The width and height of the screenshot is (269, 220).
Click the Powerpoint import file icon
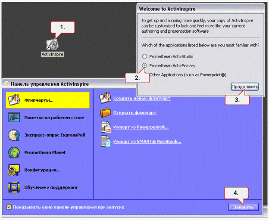(x=106, y=127)
